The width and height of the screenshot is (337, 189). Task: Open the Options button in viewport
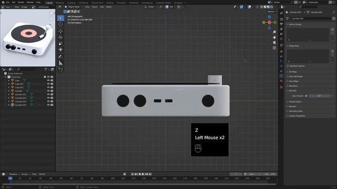[272, 12]
